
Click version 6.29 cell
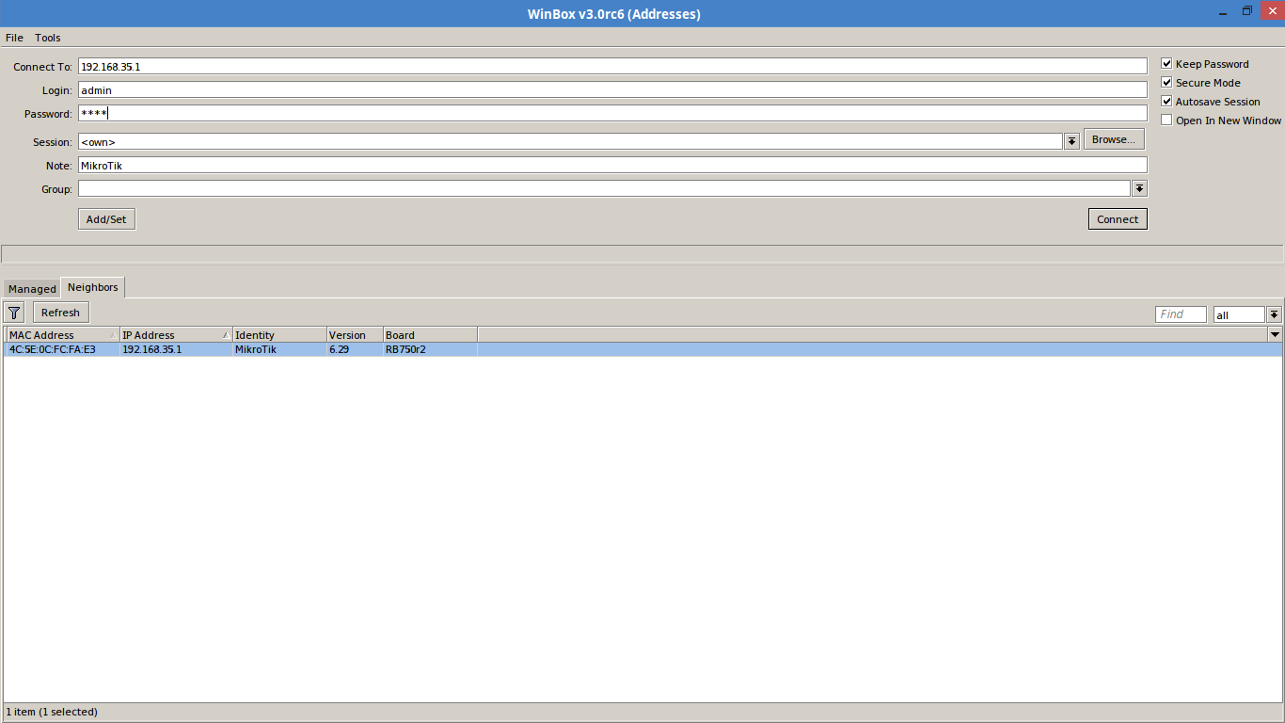[x=355, y=349]
